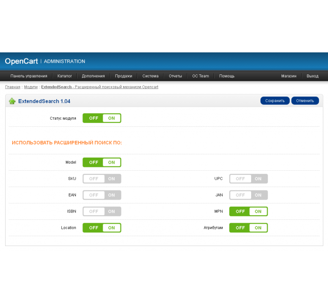Image resolution: width=328 pixels, height=304 pixels.
Task: Click the ExtendedSearch 1.04 heading
Action: pyautogui.click(x=44, y=101)
